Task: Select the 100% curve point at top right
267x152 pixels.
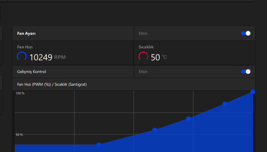Action: 253,92
